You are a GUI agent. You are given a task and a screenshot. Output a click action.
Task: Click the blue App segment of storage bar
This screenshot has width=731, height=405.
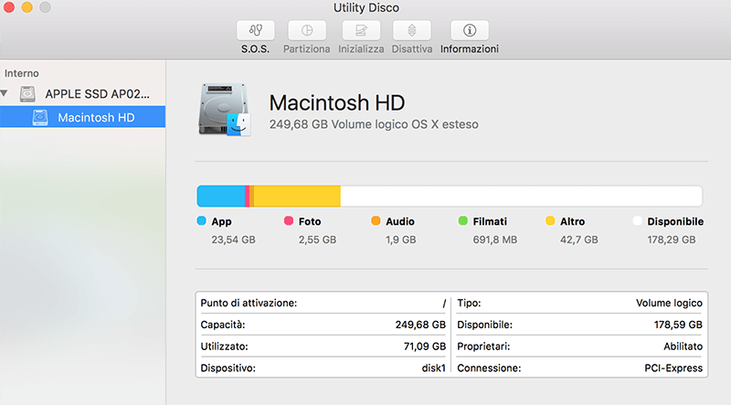pyautogui.click(x=221, y=196)
